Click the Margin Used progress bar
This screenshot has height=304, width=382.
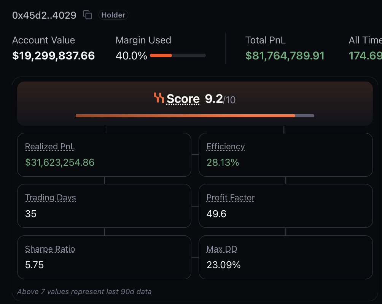(178, 55)
